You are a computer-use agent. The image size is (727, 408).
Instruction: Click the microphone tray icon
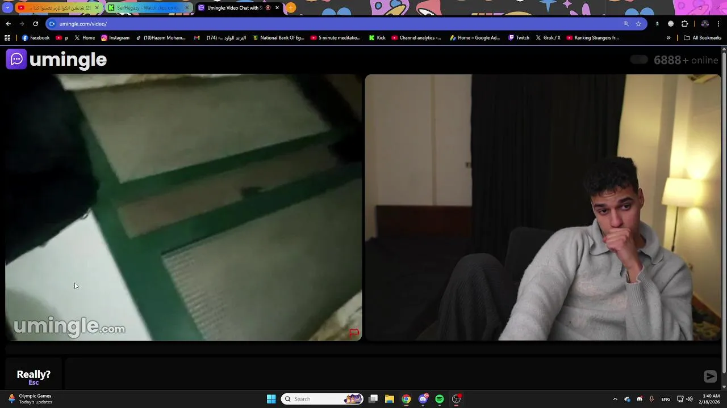click(x=651, y=399)
